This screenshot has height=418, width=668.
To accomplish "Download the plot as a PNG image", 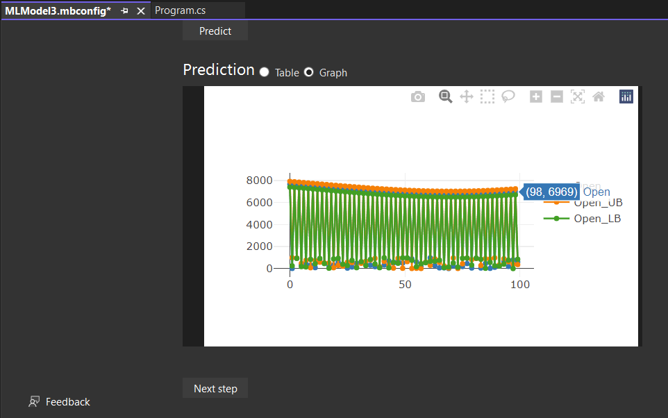I will pyautogui.click(x=417, y=97).
